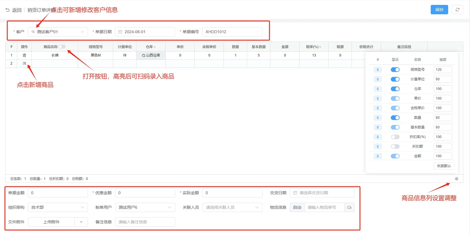Click the back arrow icon beside 返回
The width and height of the screenshot is (470, 235).
click(8, 10)
